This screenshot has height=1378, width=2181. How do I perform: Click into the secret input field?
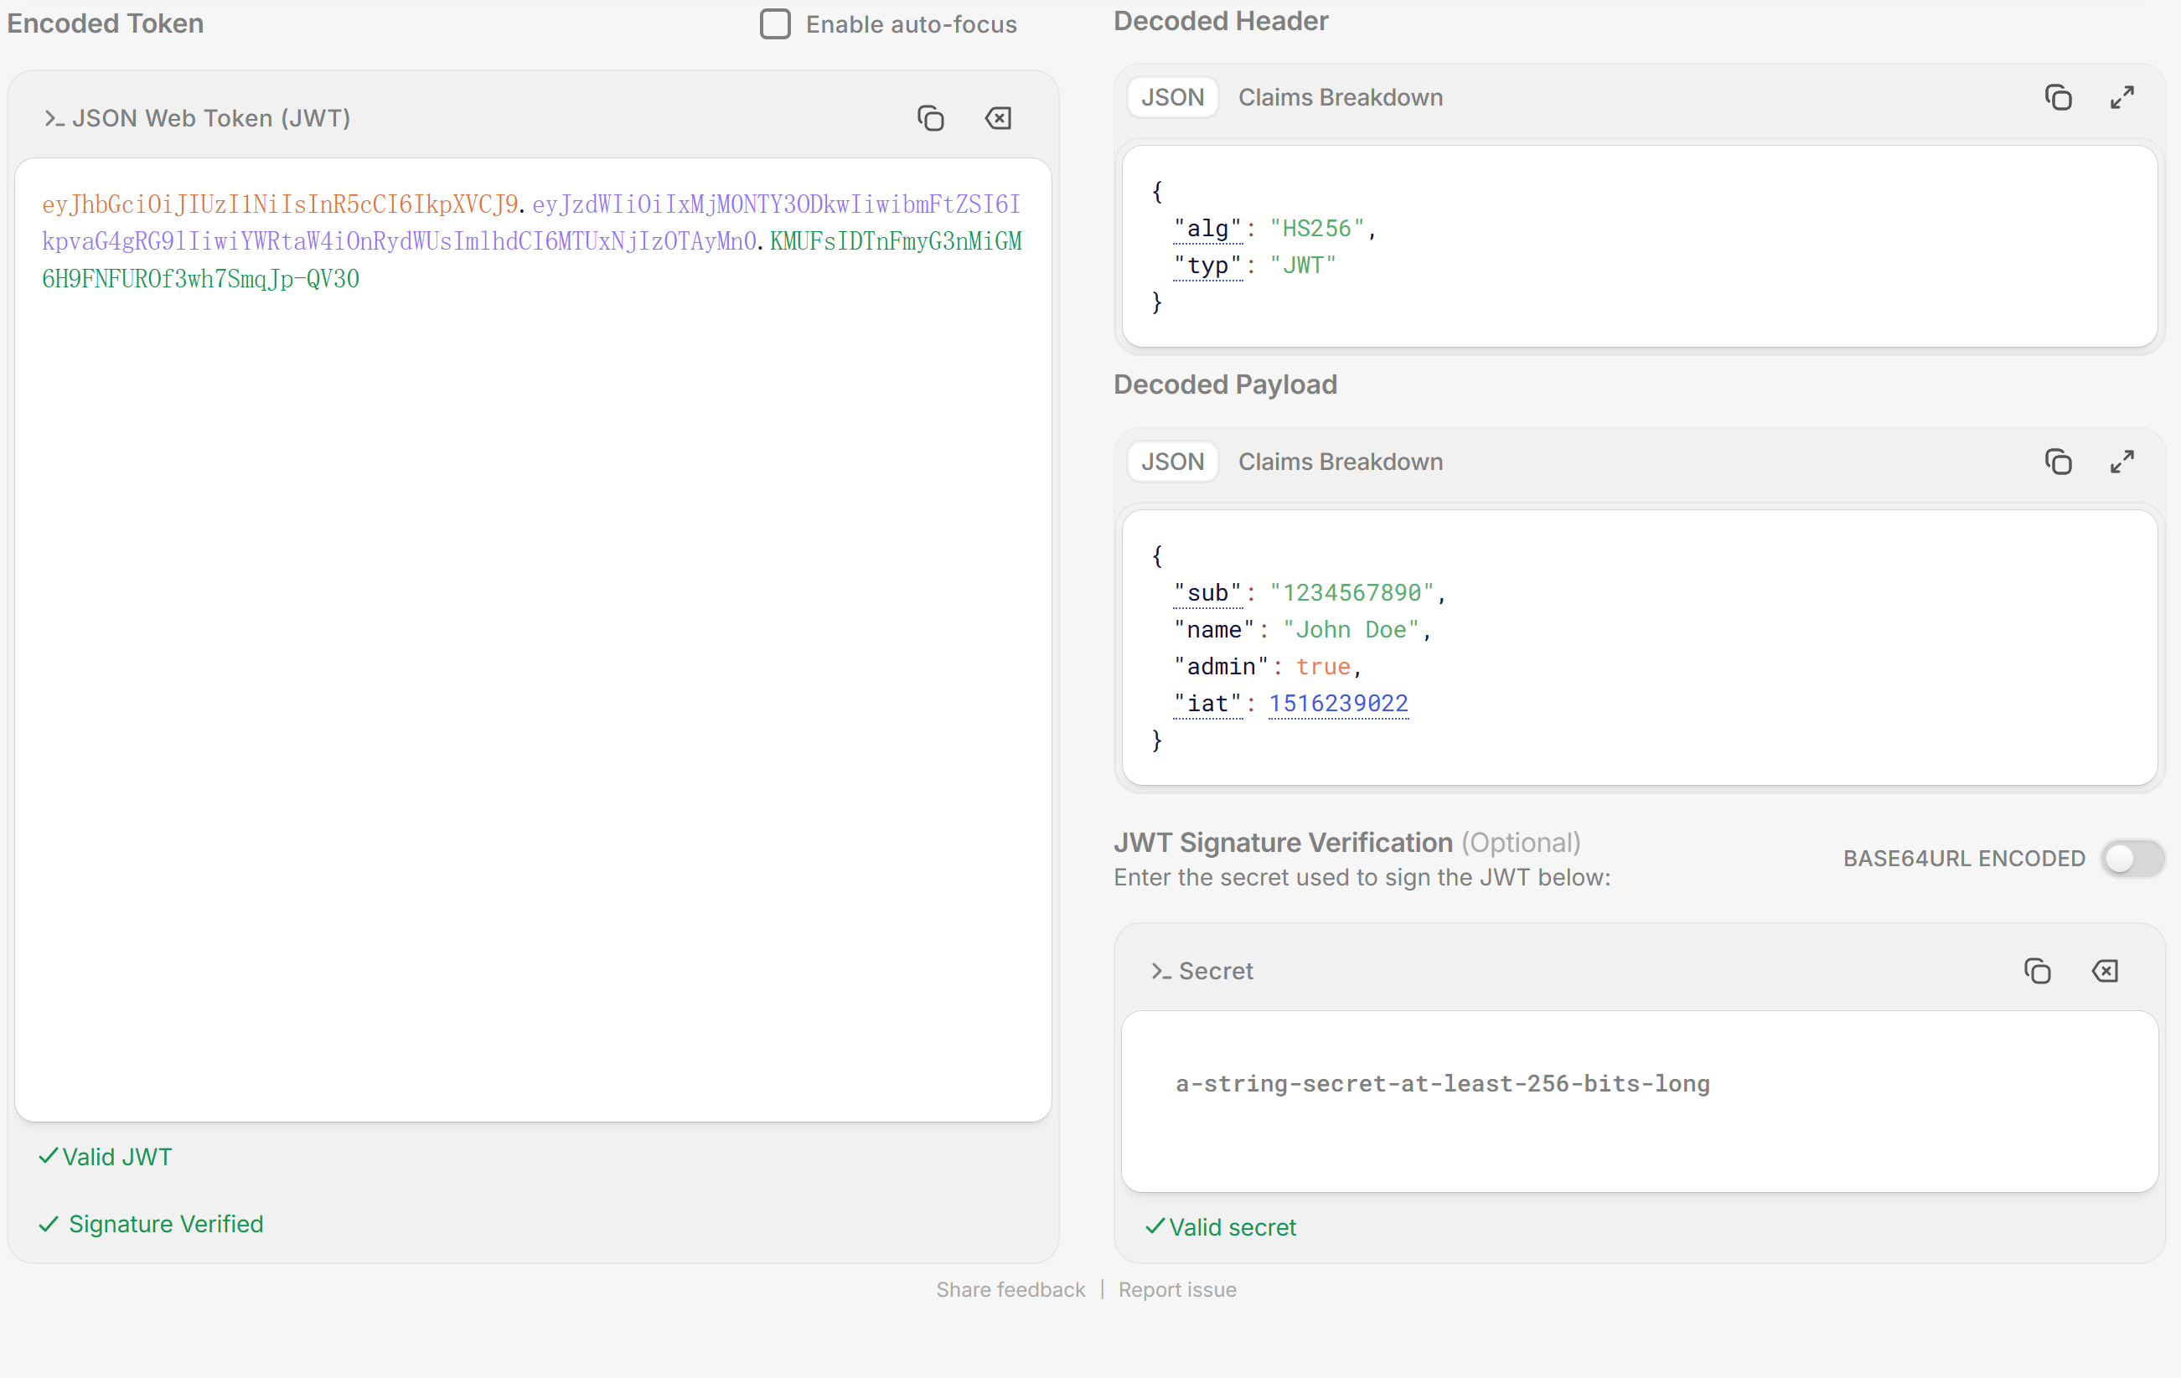click(1640, 1101)
